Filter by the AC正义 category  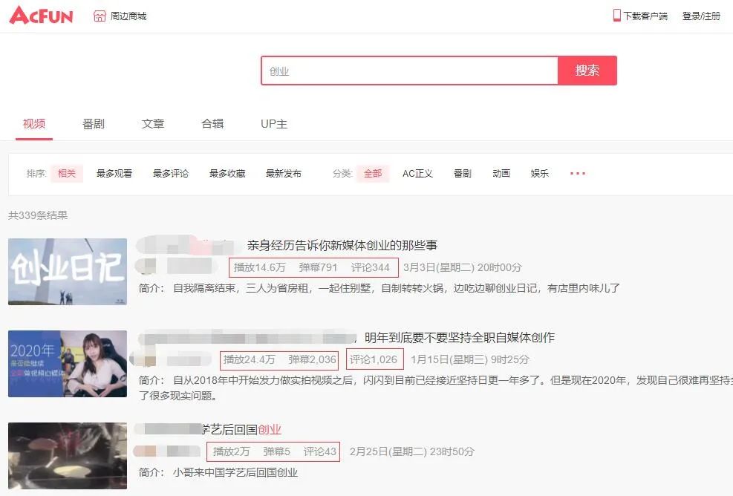417,174
